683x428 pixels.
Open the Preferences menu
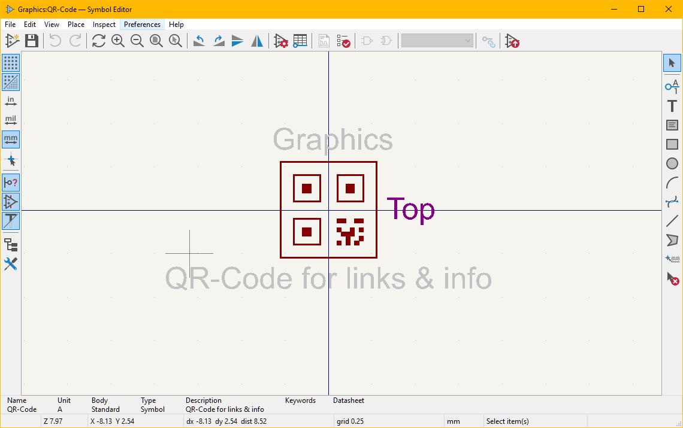tap(142, 25)
